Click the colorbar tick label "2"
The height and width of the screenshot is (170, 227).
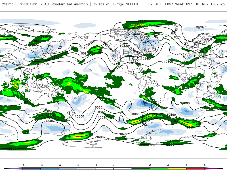tap(150, 165)
